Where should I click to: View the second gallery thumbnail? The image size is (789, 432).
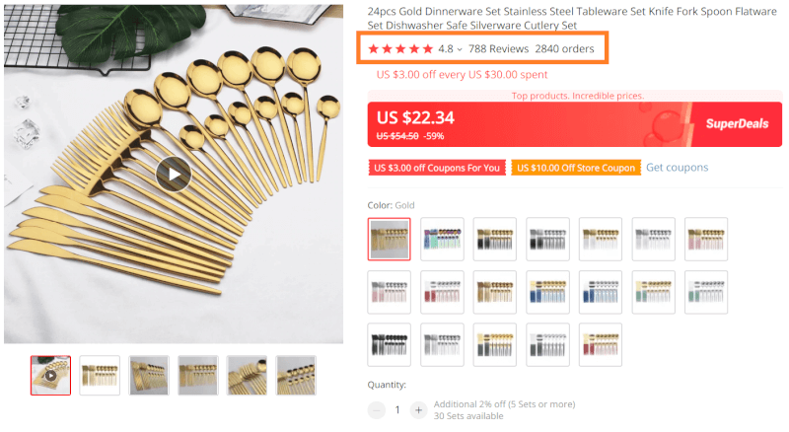tap(100, 376)
